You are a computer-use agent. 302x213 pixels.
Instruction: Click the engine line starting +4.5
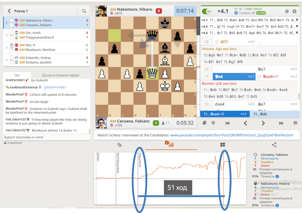point(250,26)
